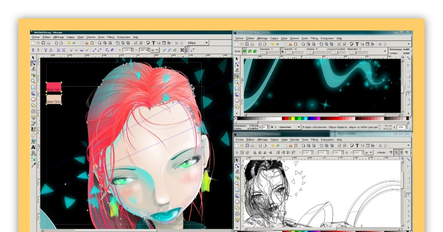
Task: Open the Filtres menu in left window
Action: point(111,37)
